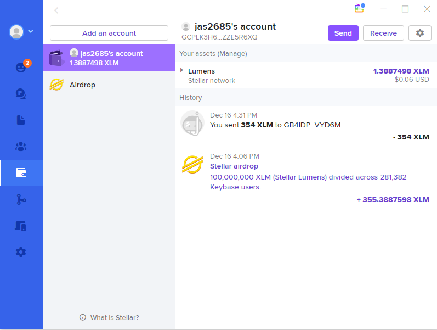Select the Wallet tab in sidebar
Image resolution: width=437 pixels, height=330 pixels.
[21, 173]
